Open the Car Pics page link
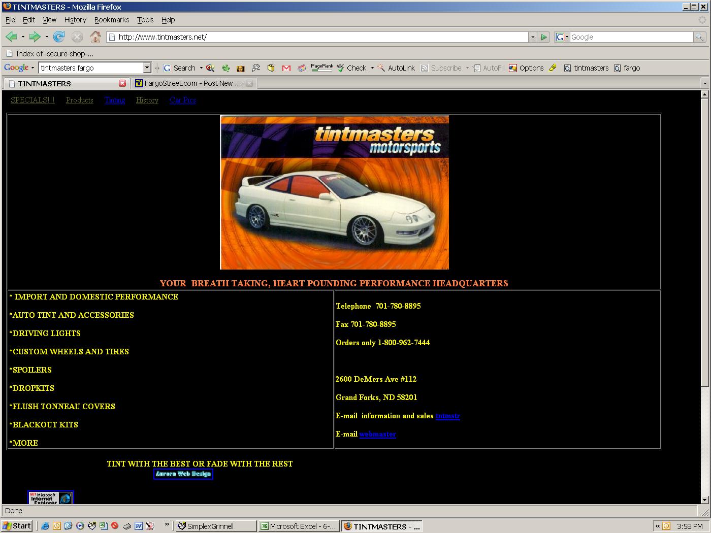Screen dimensions: 711x533 point(183,100)
